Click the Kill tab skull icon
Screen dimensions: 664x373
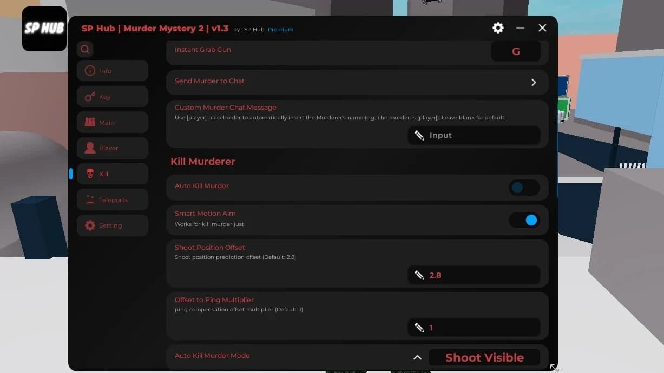click(90, 174)
